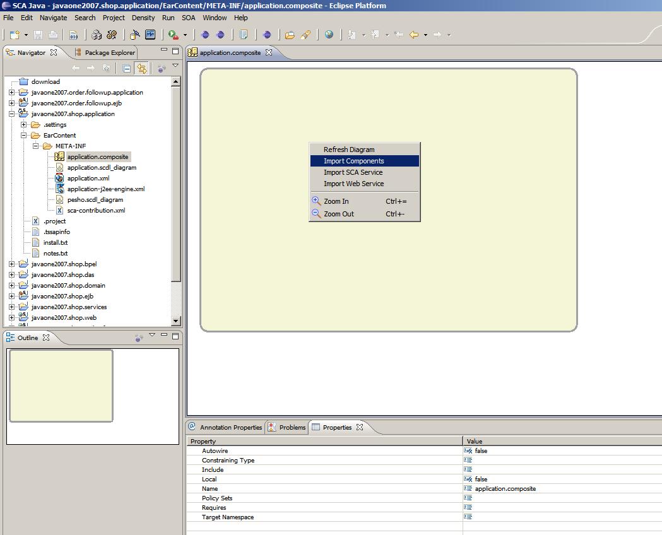The image size is (662, 535).
Task: Click the open folder toolbar icon
Action: [290, 35]
